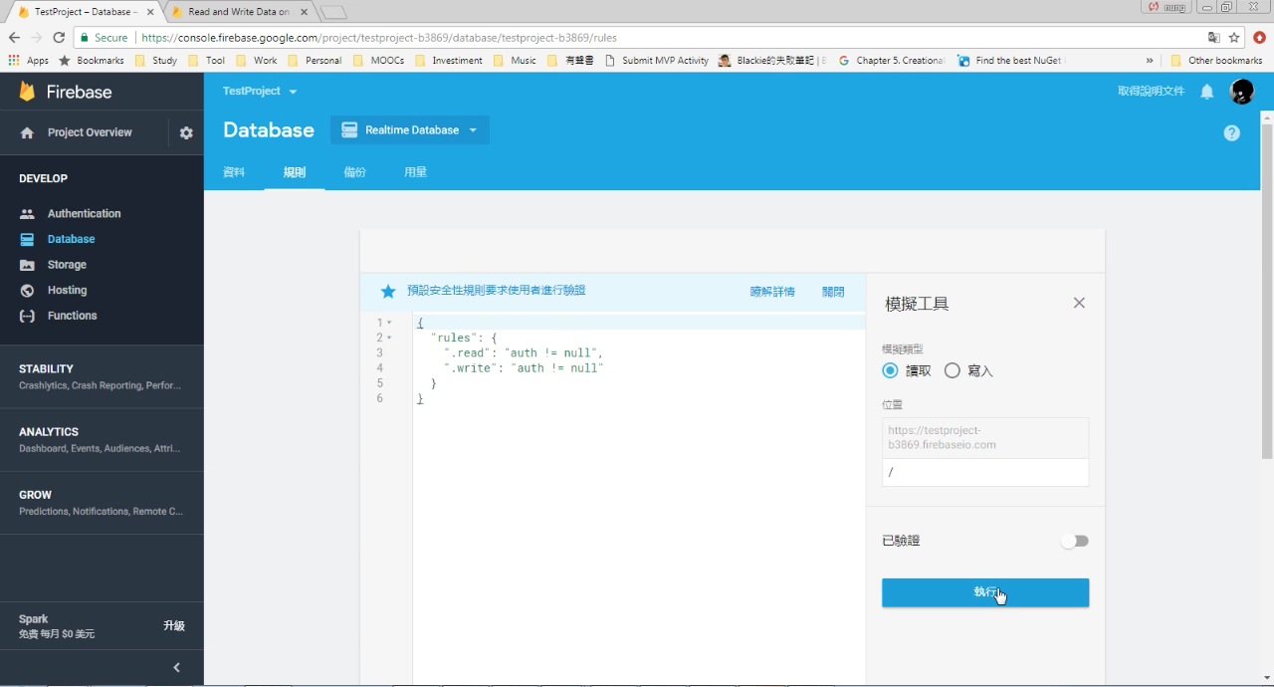Switch to the 備份 backups tab

tap(354, 172)
